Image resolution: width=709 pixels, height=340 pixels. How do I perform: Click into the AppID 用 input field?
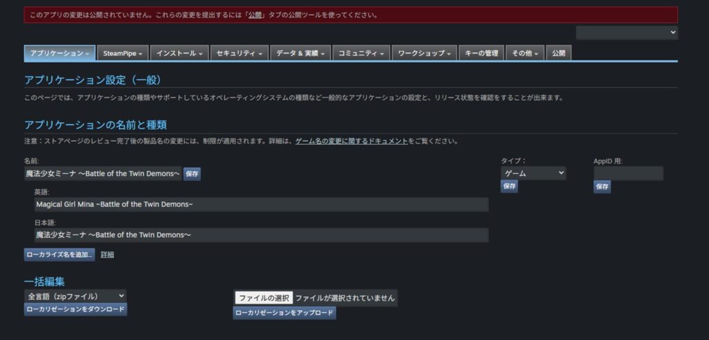pos(628,173)
